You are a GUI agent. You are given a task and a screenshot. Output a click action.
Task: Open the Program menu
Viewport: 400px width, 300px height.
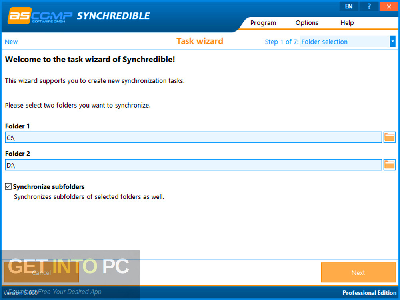tap(263, 23)
